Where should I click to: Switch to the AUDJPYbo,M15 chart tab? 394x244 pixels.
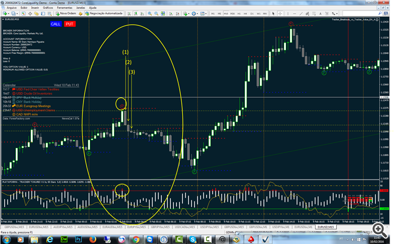point(63,227)
